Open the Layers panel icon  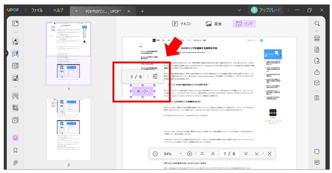coord(15,138)
